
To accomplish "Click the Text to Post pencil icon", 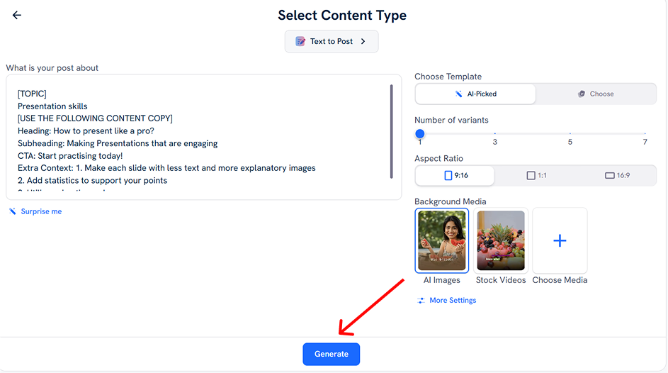I will coord(300,41).
